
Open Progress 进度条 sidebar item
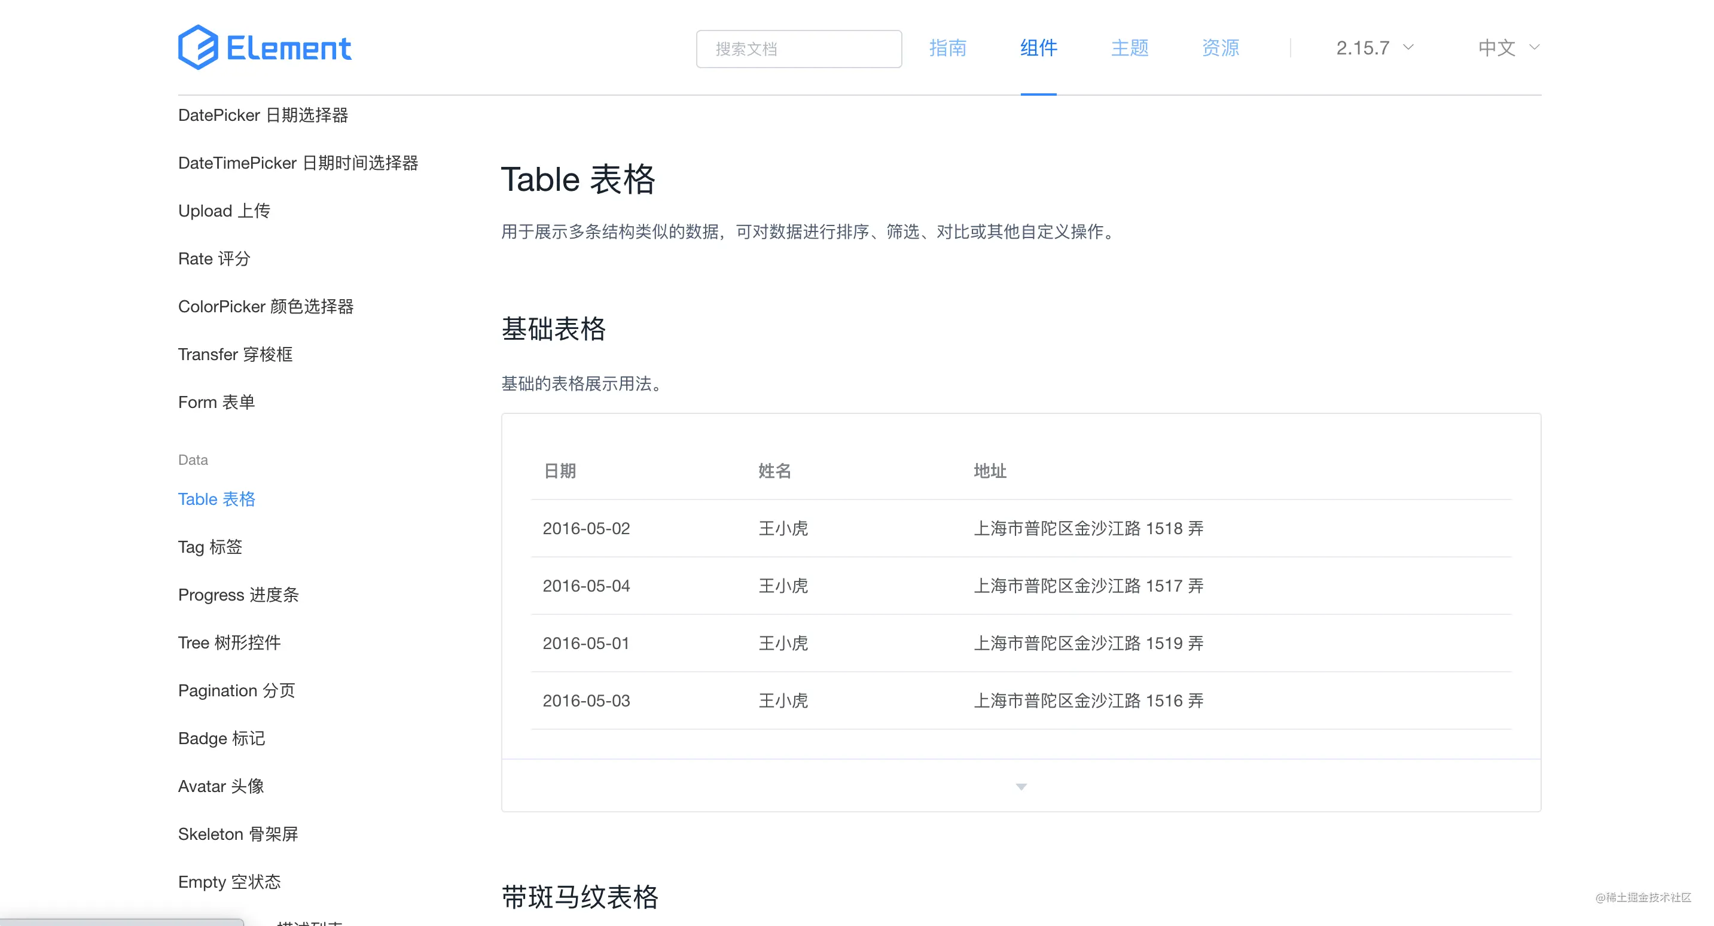coord(238,595)
